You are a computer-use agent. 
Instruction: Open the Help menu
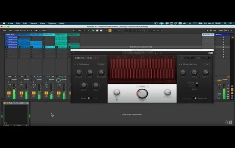coord(62,24)
